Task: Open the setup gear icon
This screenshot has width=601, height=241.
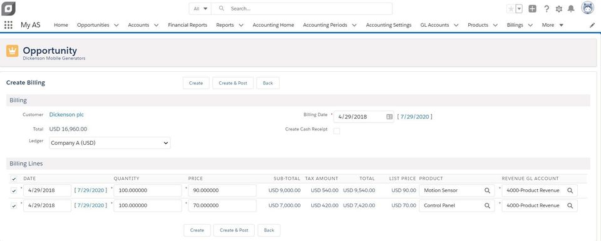Action: coord(559,9)
